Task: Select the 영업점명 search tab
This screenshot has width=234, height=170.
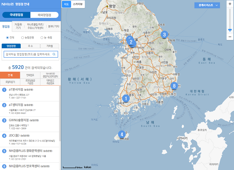Action: click(x=11, y=46)
